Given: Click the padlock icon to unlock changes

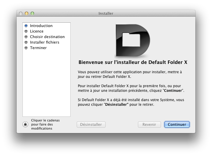Looking at the screenshot, I should [25, 124].
